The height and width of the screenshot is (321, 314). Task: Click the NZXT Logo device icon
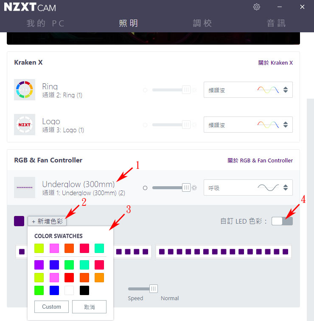tap(25, 125)
